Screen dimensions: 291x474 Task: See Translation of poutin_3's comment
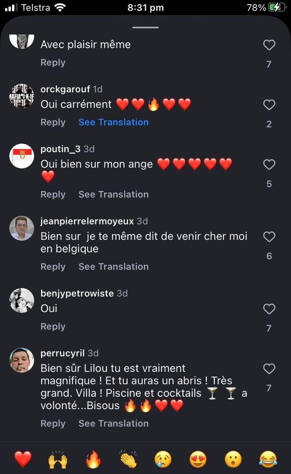pos(113,194)
